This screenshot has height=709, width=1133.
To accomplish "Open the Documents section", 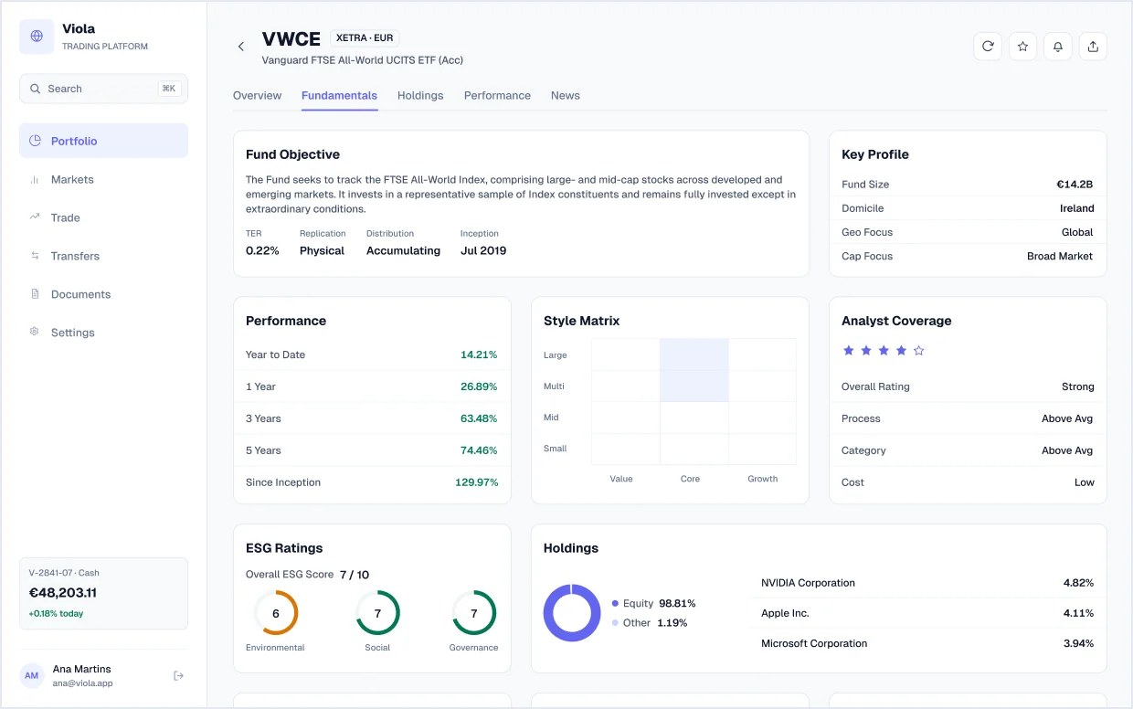I will pyautogui.click(x=103, y=294).
